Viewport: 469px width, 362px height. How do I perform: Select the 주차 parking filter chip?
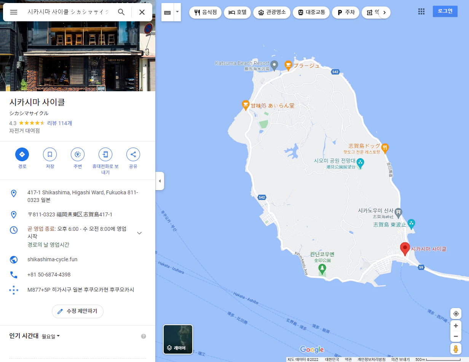(x=346, y=12)
